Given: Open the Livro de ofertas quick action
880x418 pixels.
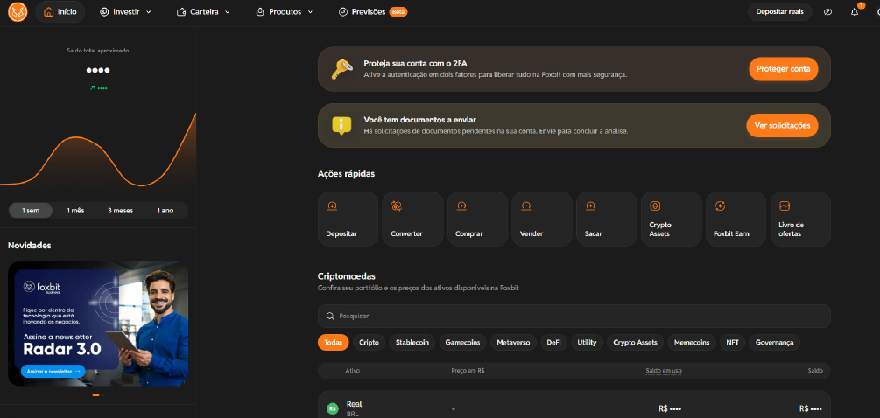Looking at the screenshot, I should pos(800,219).
